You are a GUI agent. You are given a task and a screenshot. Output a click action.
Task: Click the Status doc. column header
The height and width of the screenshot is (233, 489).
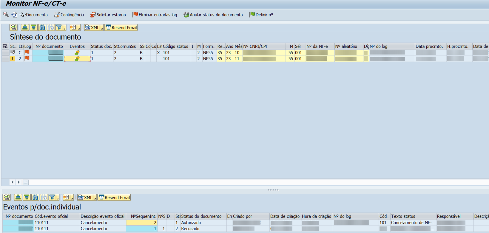click(101, 46)
